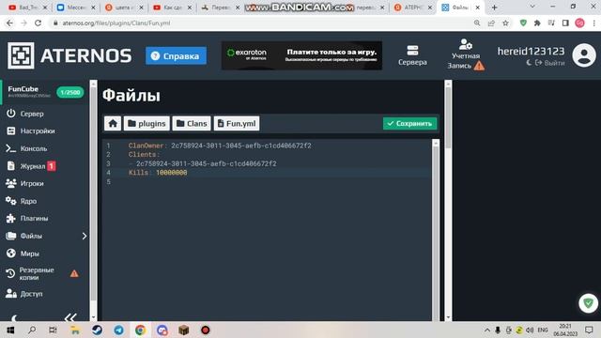Click ClanOwner line in editor
601x338 pixels.
tap(220, 146)
